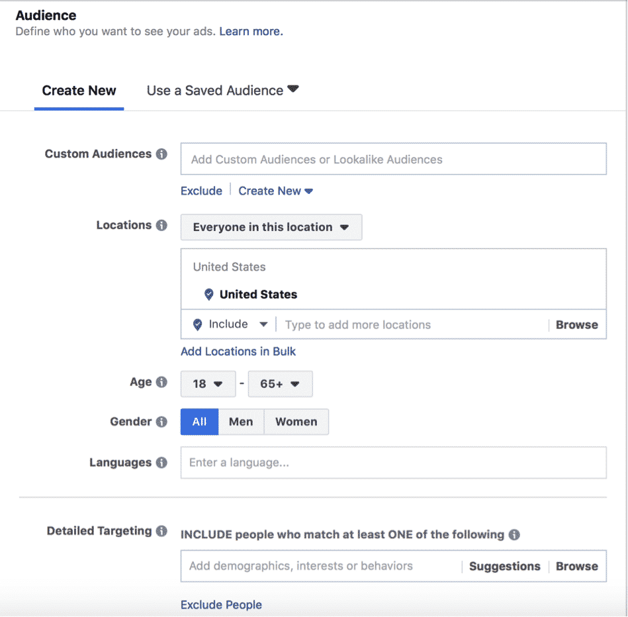Image resolution: width=628 pixels, height=617 pixels.
Task: Click the United States location pin icon
Action: pyautogui.click(x=208, y=295)
